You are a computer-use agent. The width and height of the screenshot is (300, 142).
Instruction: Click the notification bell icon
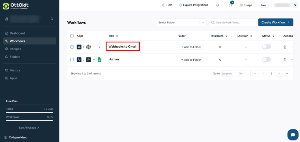217,5
